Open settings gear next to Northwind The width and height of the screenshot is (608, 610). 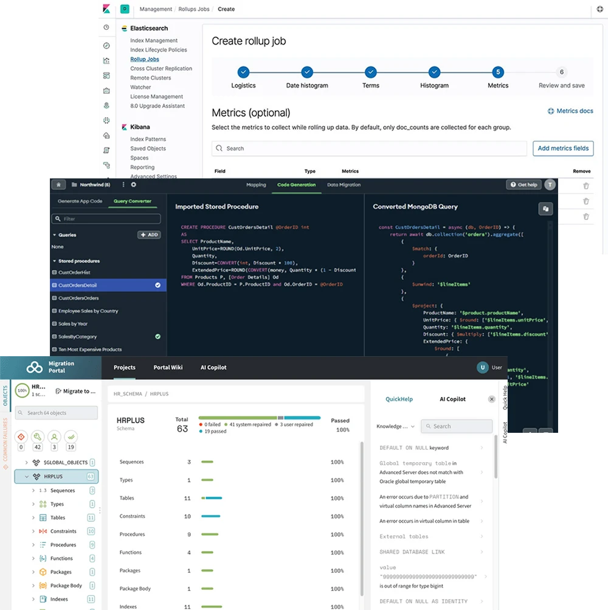pyautogui.click(x=134, y=184)
